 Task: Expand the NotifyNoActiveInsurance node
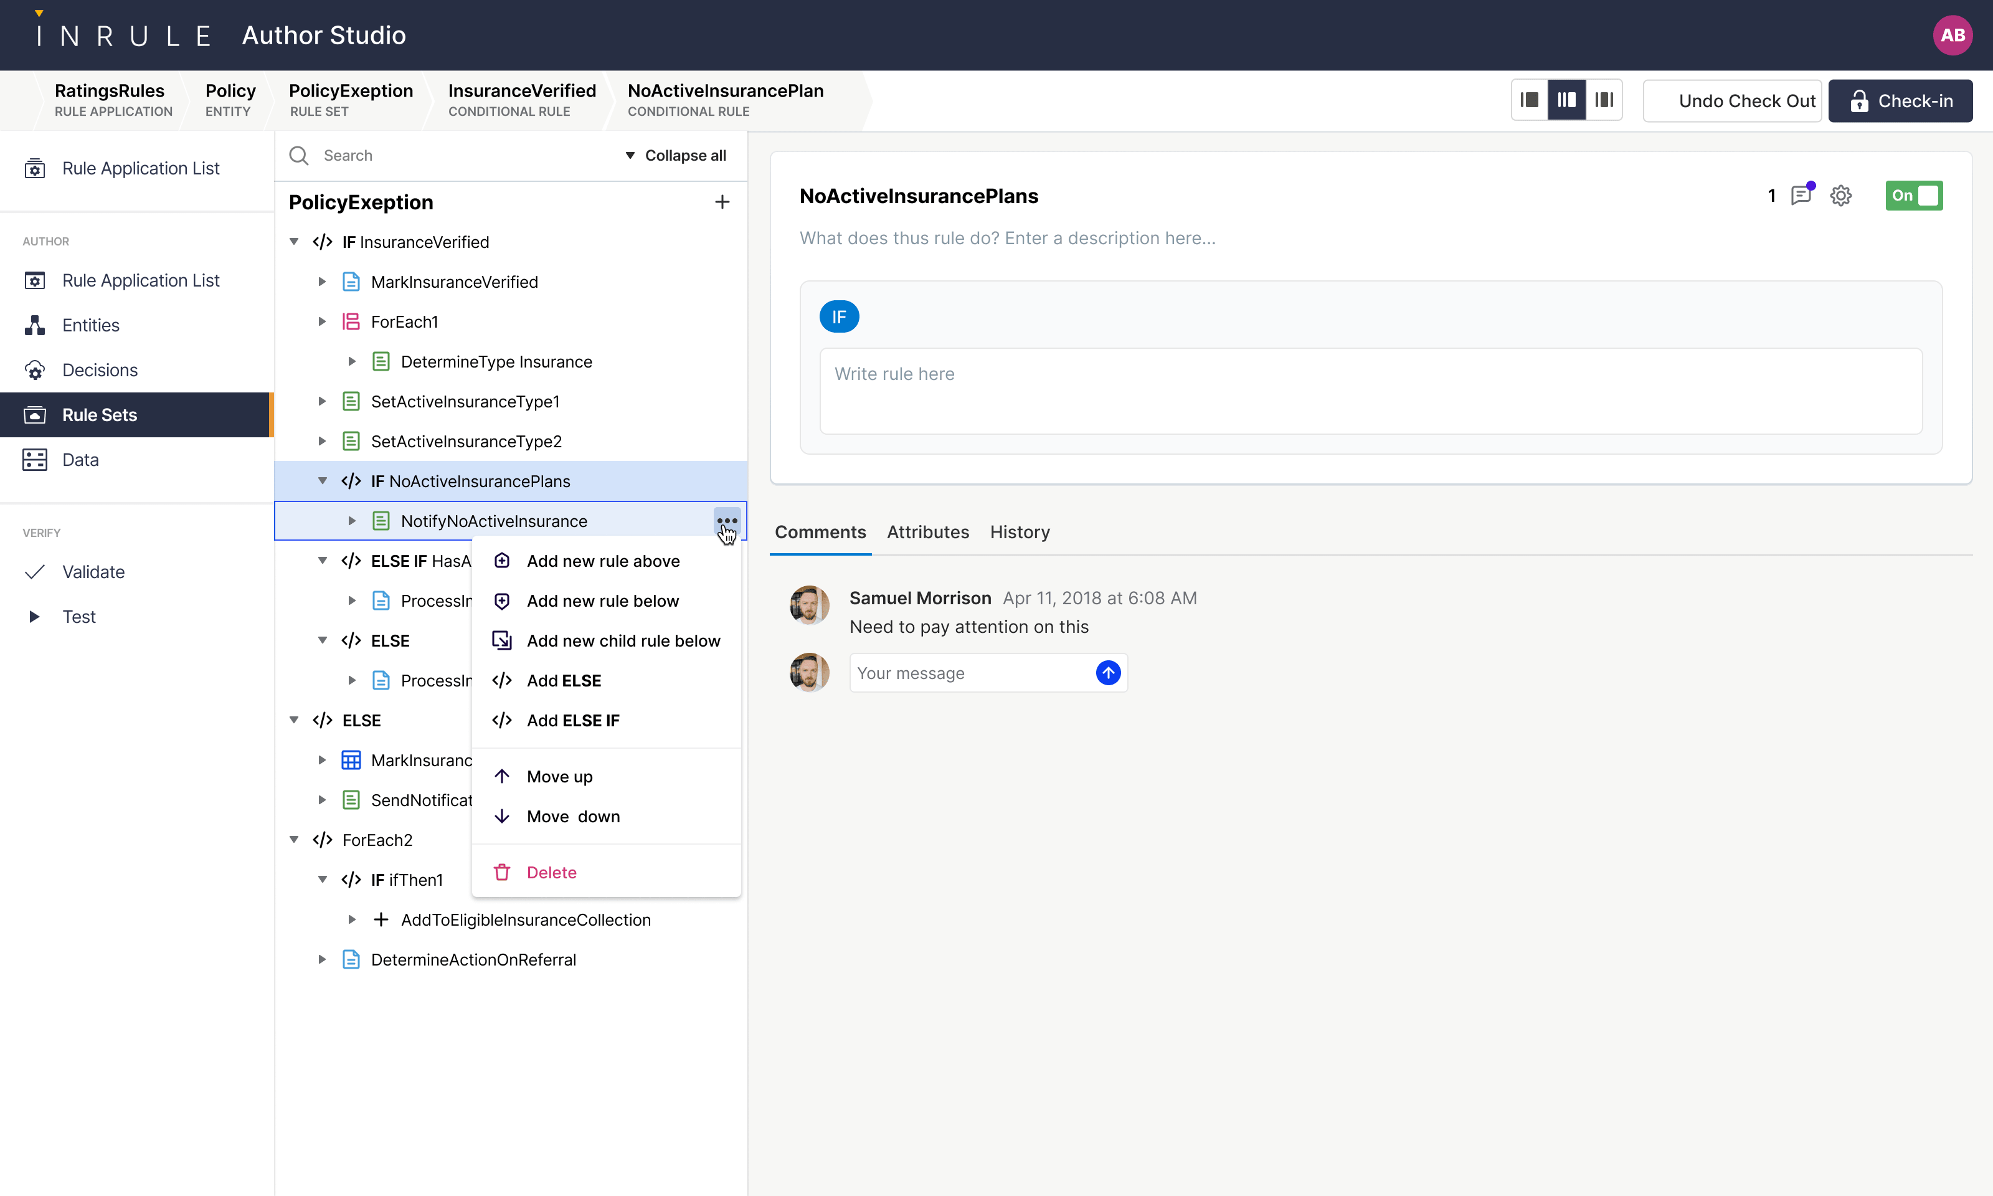pyautogui.click(x=351, y=521)
